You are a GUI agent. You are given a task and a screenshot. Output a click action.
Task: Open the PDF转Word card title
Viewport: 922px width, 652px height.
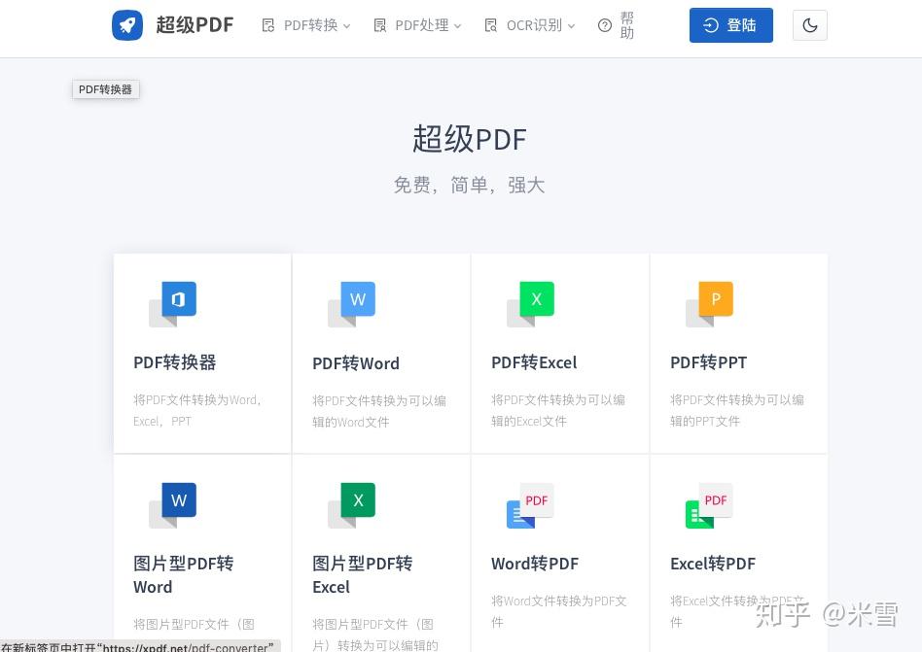[x=356, y=363]
